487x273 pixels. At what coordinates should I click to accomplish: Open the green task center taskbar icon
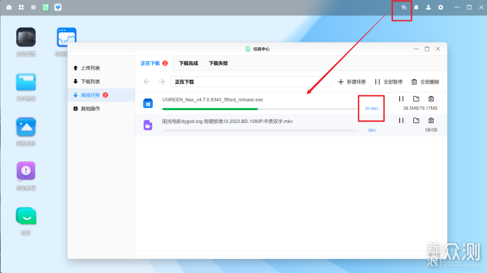(46, 7)
